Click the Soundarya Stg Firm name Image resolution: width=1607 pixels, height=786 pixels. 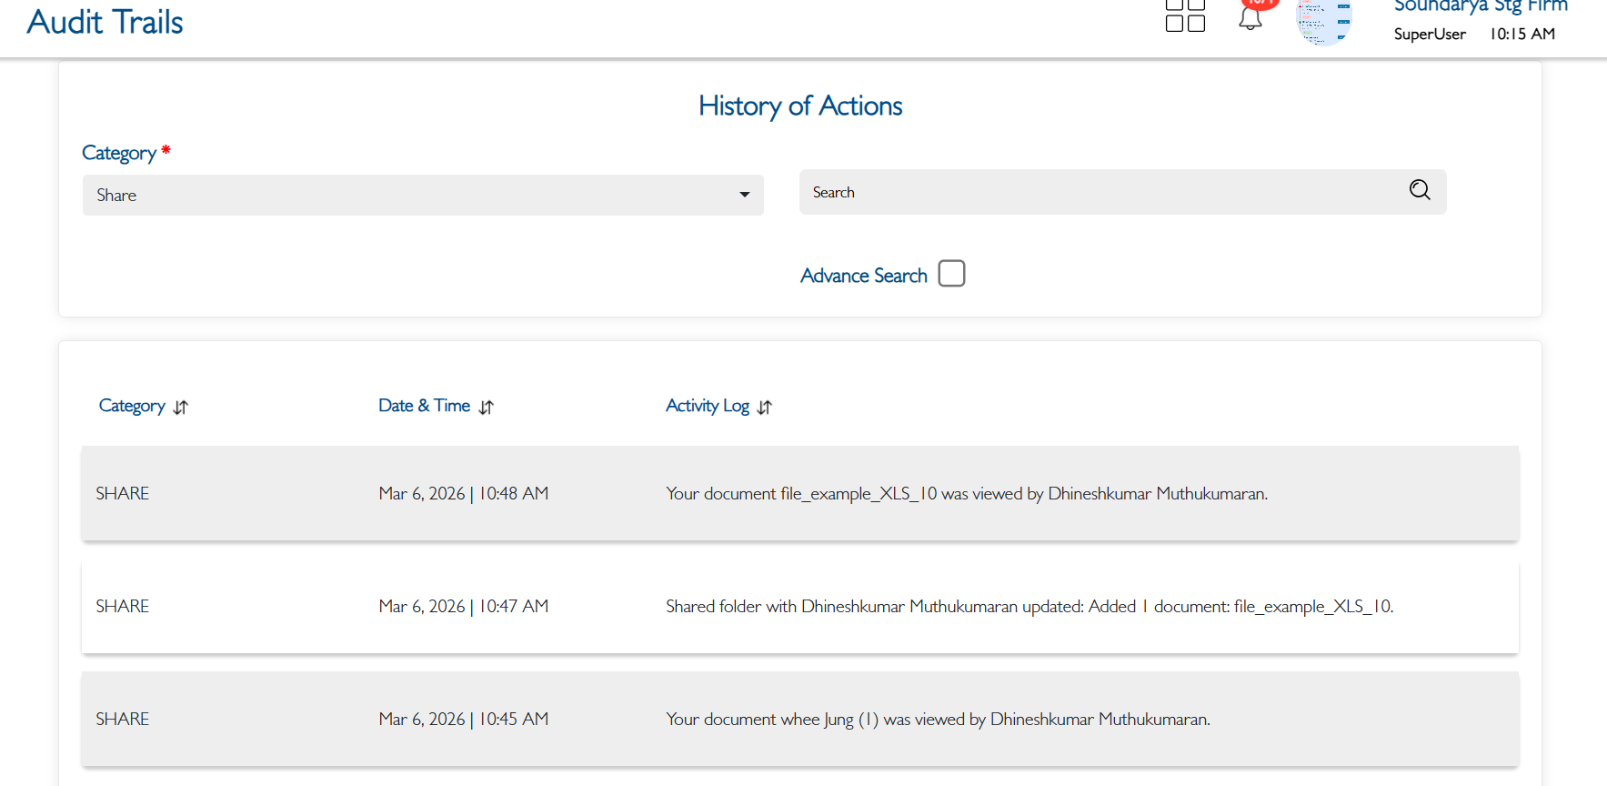tap(1480, 7)
